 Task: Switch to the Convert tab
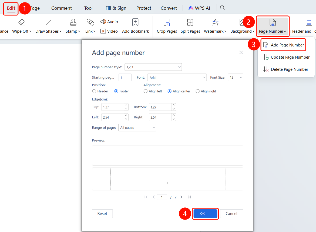tap(169, 8)
